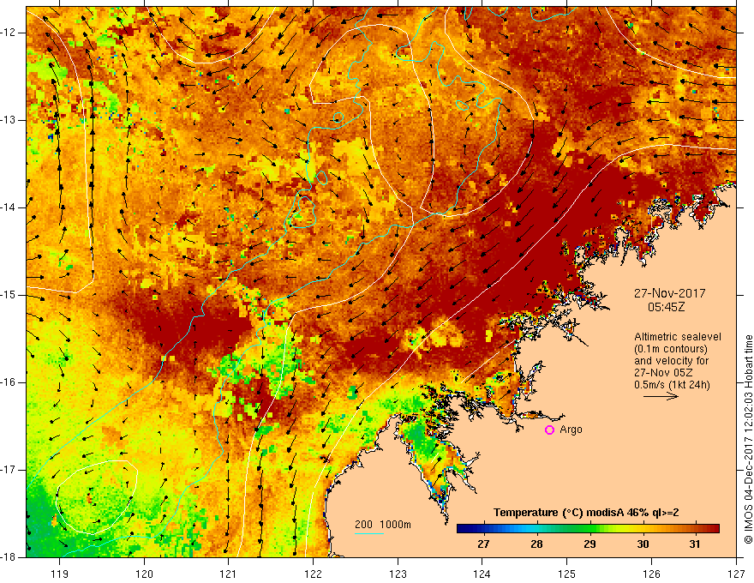This screenshot has width=754, height=583.
Task: Click longitude axis label 123
Action: tap(398, 574)
